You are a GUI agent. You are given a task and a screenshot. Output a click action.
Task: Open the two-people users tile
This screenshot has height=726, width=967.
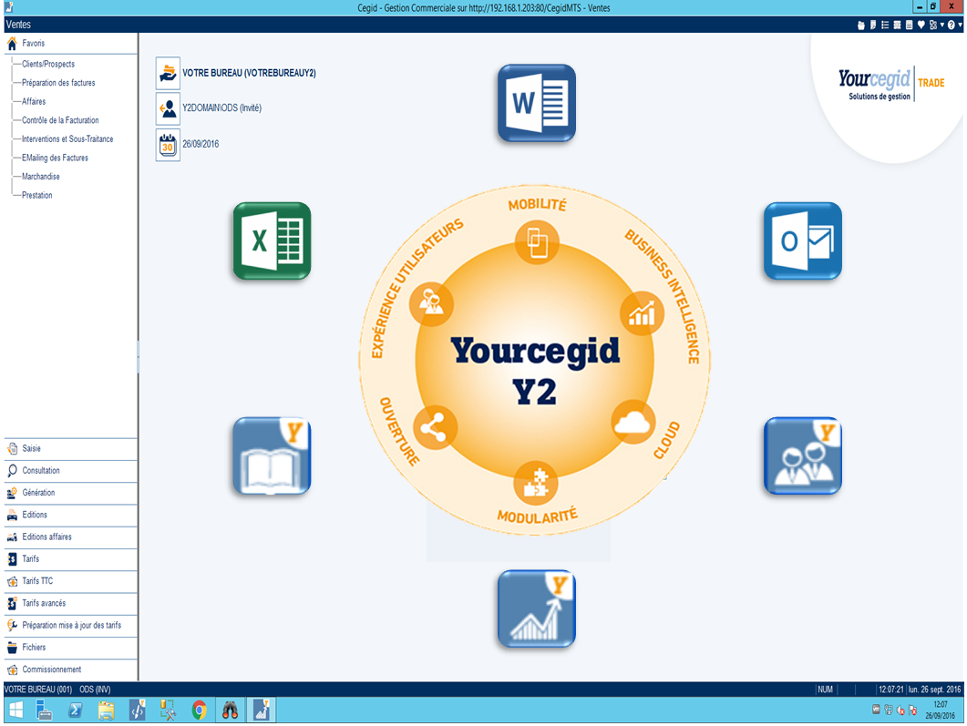(x=802, y=456)
